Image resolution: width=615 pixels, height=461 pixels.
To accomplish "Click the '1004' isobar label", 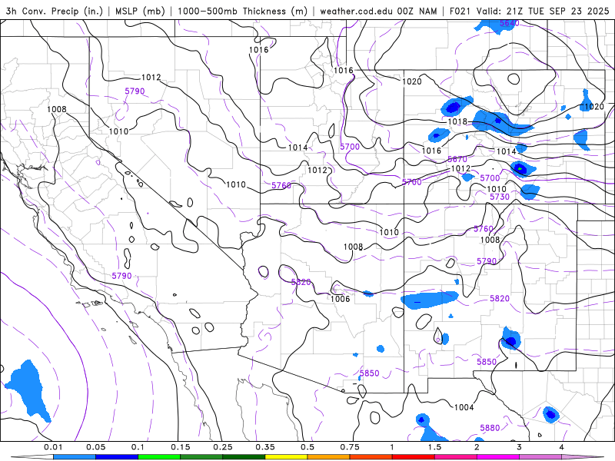I will pos(464,407).
